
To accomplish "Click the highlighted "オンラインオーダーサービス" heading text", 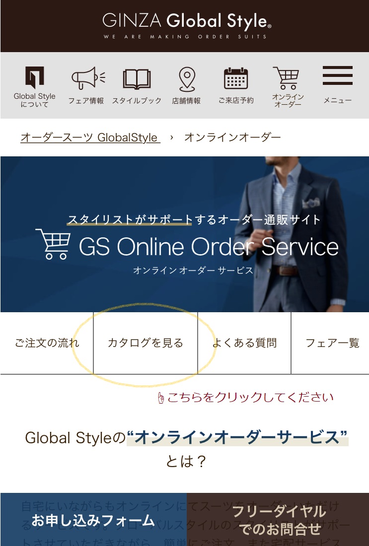I will [237, 438].
